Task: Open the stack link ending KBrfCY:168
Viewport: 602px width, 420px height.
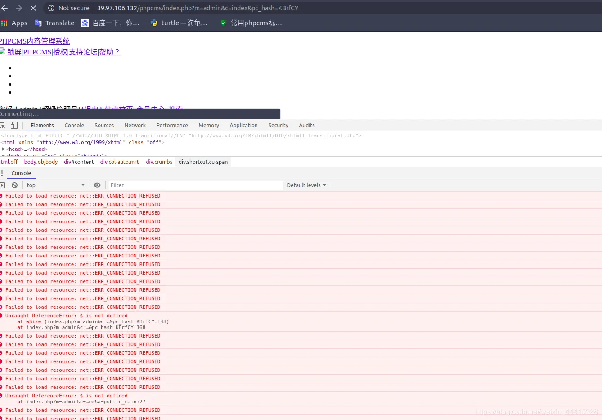Action: pos(86,328)
